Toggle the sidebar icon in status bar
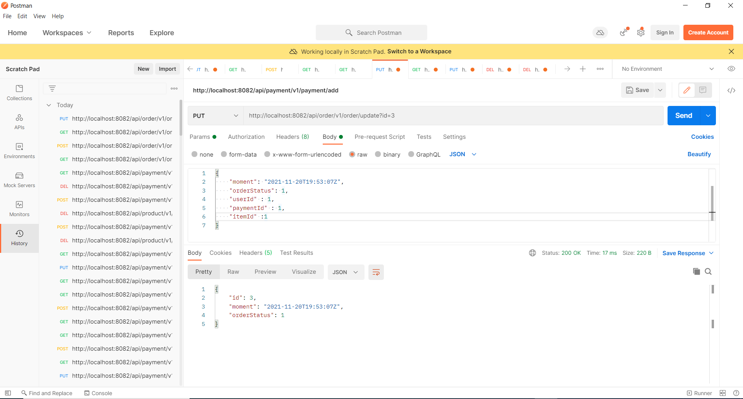 (8, 393)
